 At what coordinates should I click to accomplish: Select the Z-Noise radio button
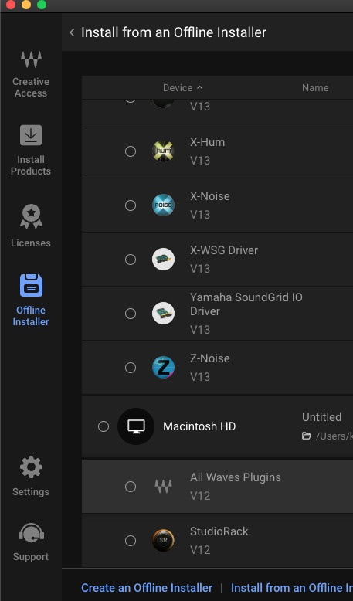pos(131,368)
